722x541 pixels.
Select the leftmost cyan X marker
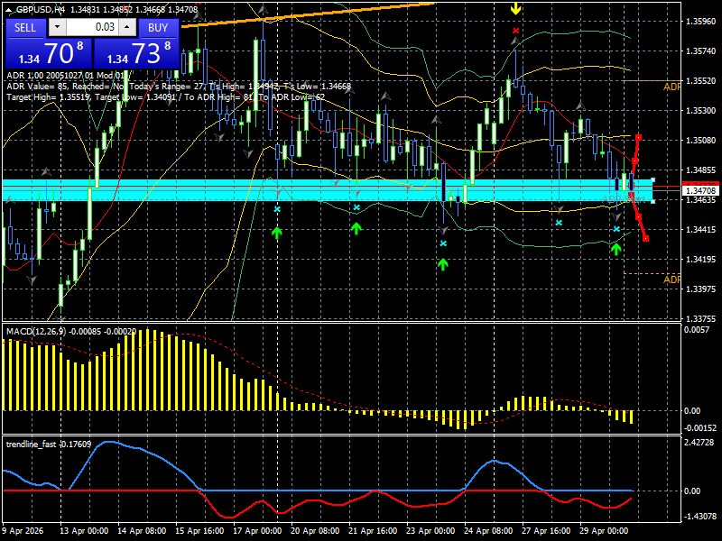coord(277,209)
